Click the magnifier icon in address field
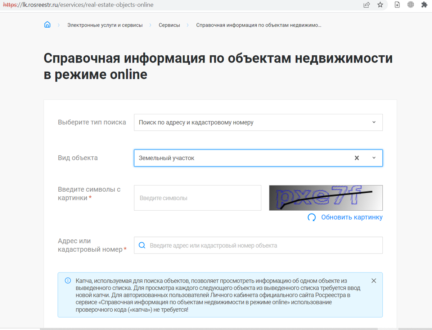432x330 pixels. click(x=142, y=246)
